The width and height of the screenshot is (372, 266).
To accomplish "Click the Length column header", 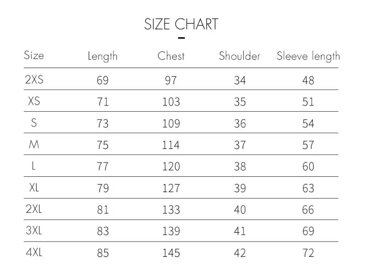I will click(x=102, y=56).
